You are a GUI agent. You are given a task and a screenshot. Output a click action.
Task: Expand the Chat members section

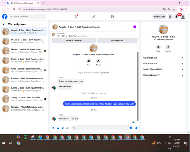pyautogui.click(x=163, y=63)
